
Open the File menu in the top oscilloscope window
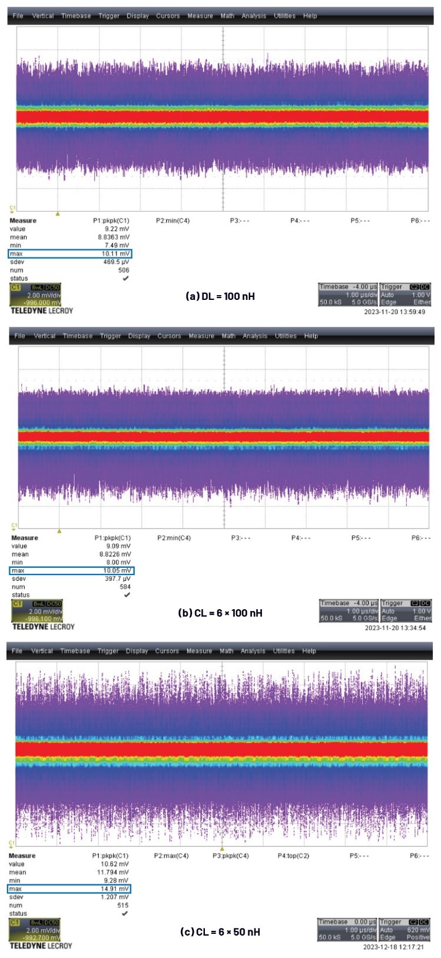click(x=18, y=16)
